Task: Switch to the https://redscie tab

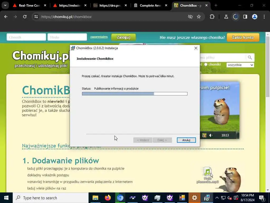Action: coord(70,6)
